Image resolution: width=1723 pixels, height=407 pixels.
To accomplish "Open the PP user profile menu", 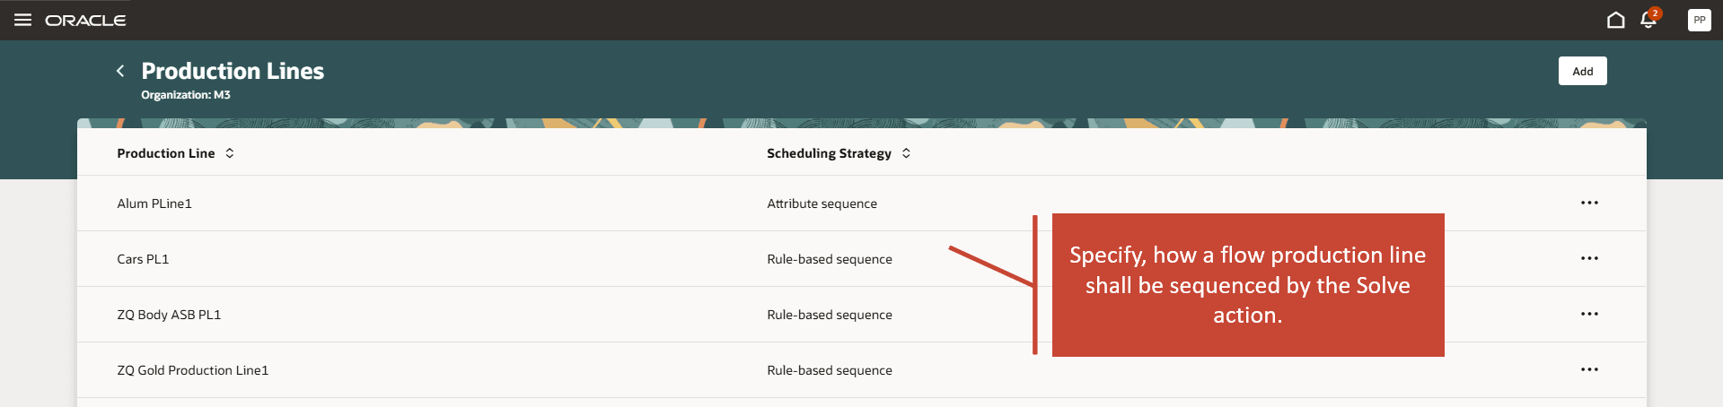I will pos(1699,20).
